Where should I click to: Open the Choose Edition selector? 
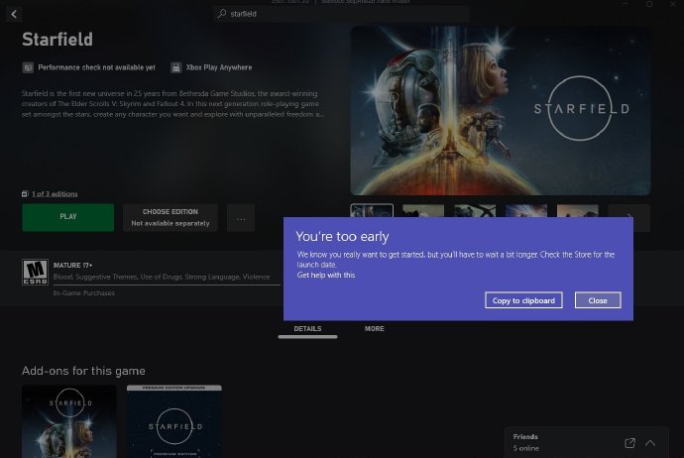(172, 217)
